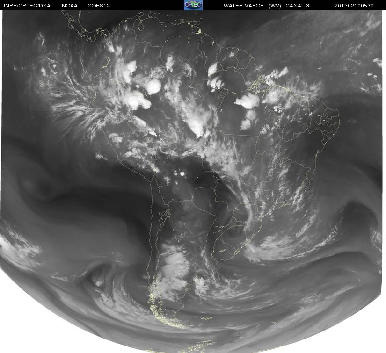Click the GOES12 satellite label

(99, 6)
